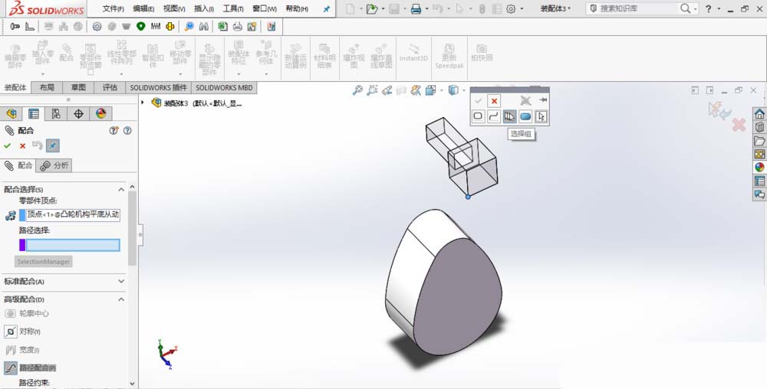The height and width of the screenshot is (389, 767).
Task: Switch to the 装配体 tab
Action: pyautogui.click(x=15, y=87)
